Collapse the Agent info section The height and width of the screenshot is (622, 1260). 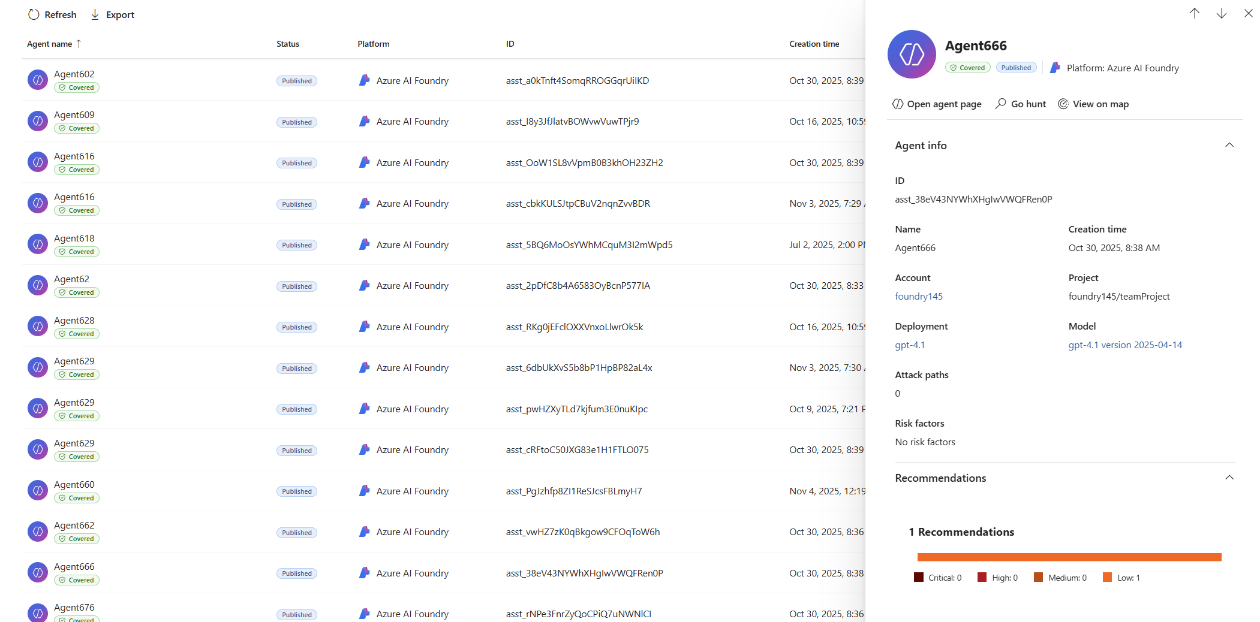(1229, 145)
